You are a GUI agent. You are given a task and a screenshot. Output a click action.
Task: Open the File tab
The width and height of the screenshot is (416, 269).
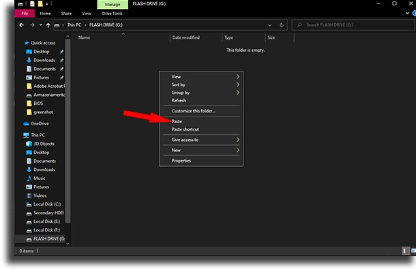[25, 13]
